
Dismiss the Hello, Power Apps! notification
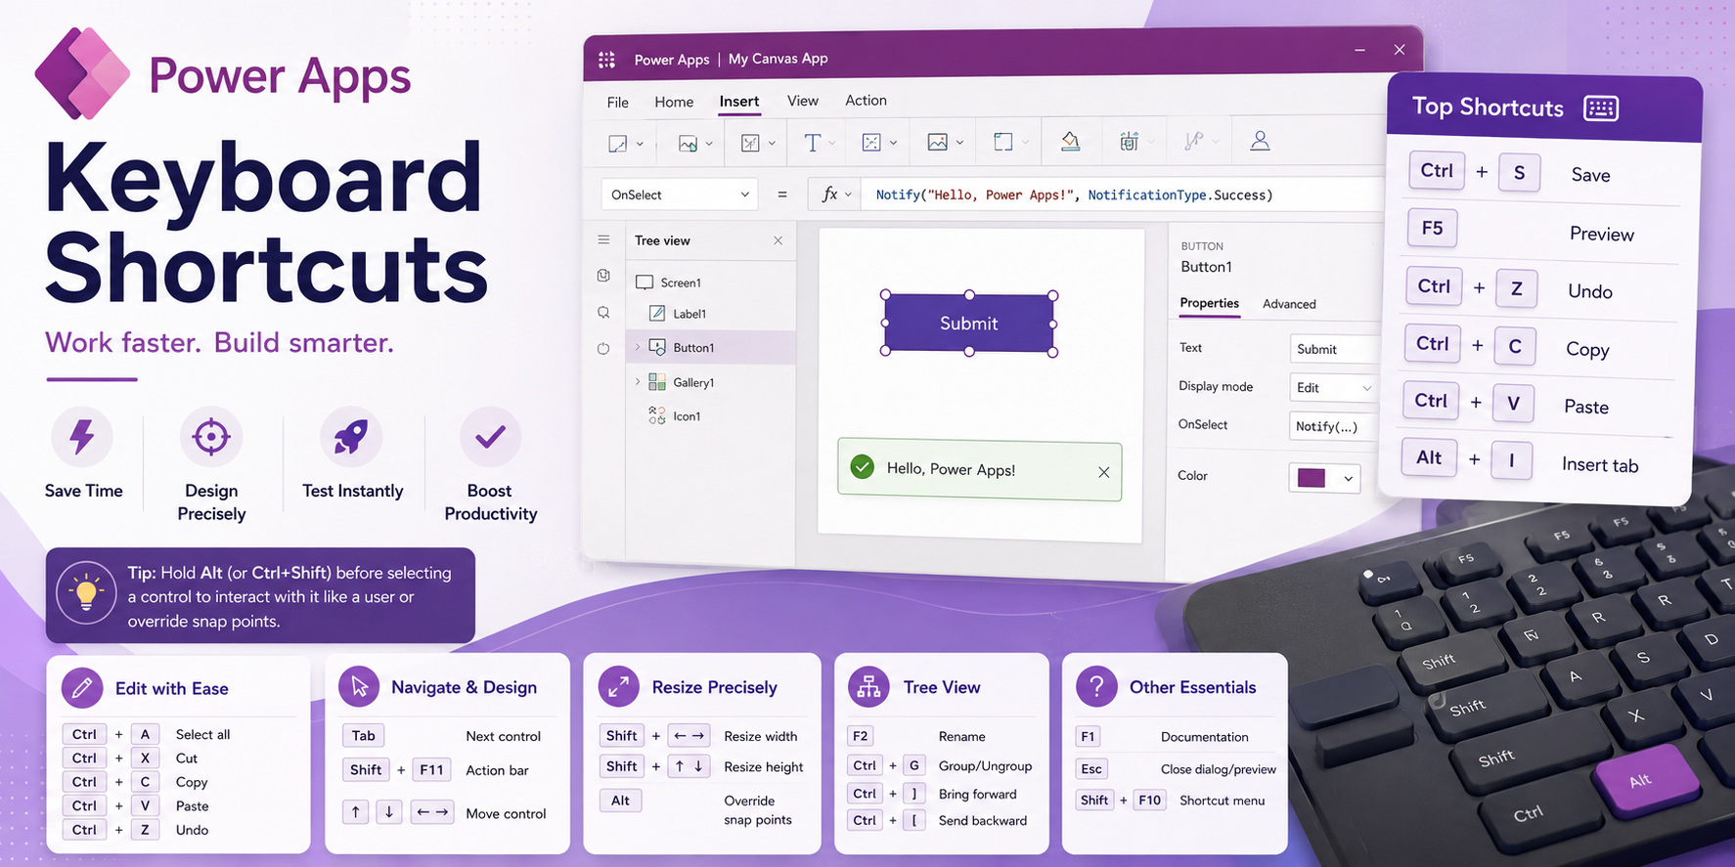click(x=1103, y=472)
